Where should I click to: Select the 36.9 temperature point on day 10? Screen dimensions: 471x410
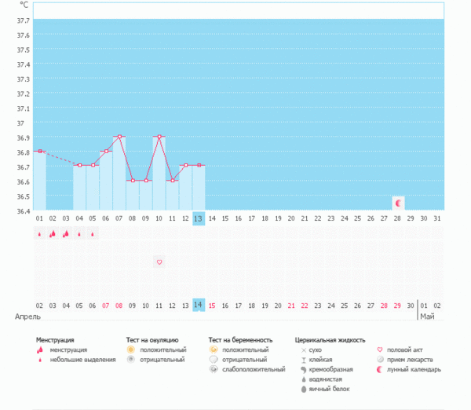tap(159, 137)
